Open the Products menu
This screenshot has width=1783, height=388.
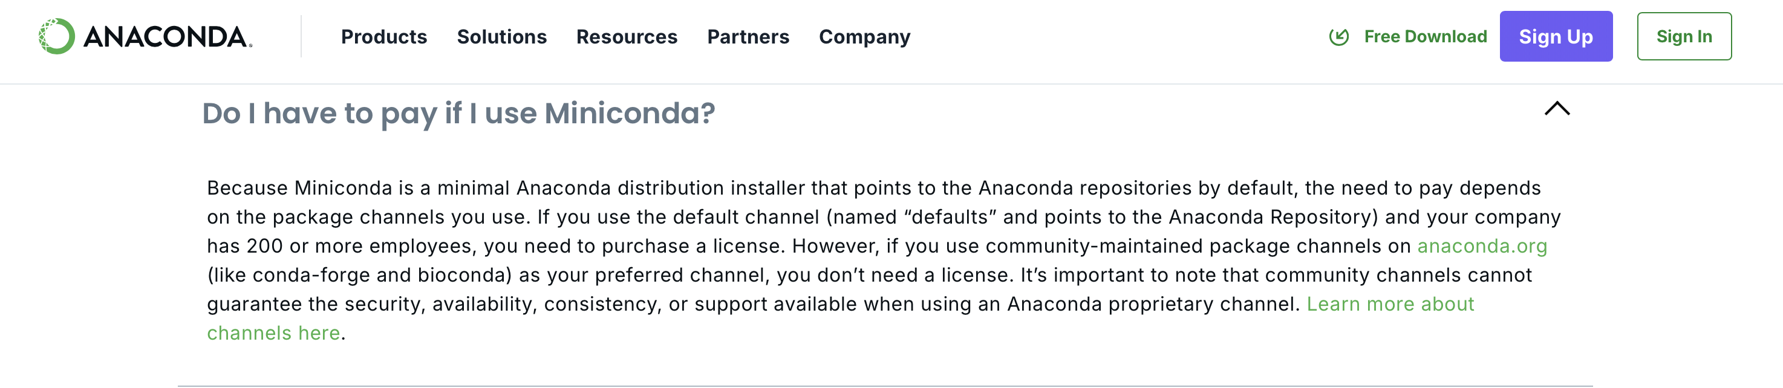(x=383, y=37)
